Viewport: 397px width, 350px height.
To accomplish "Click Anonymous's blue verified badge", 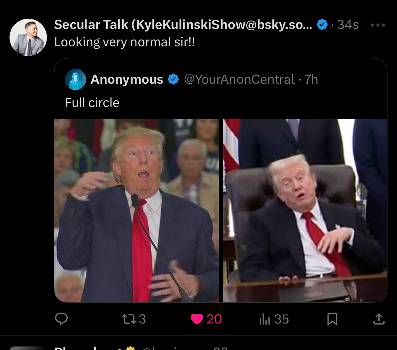I will pyautogui.click(x=173, y=79).
